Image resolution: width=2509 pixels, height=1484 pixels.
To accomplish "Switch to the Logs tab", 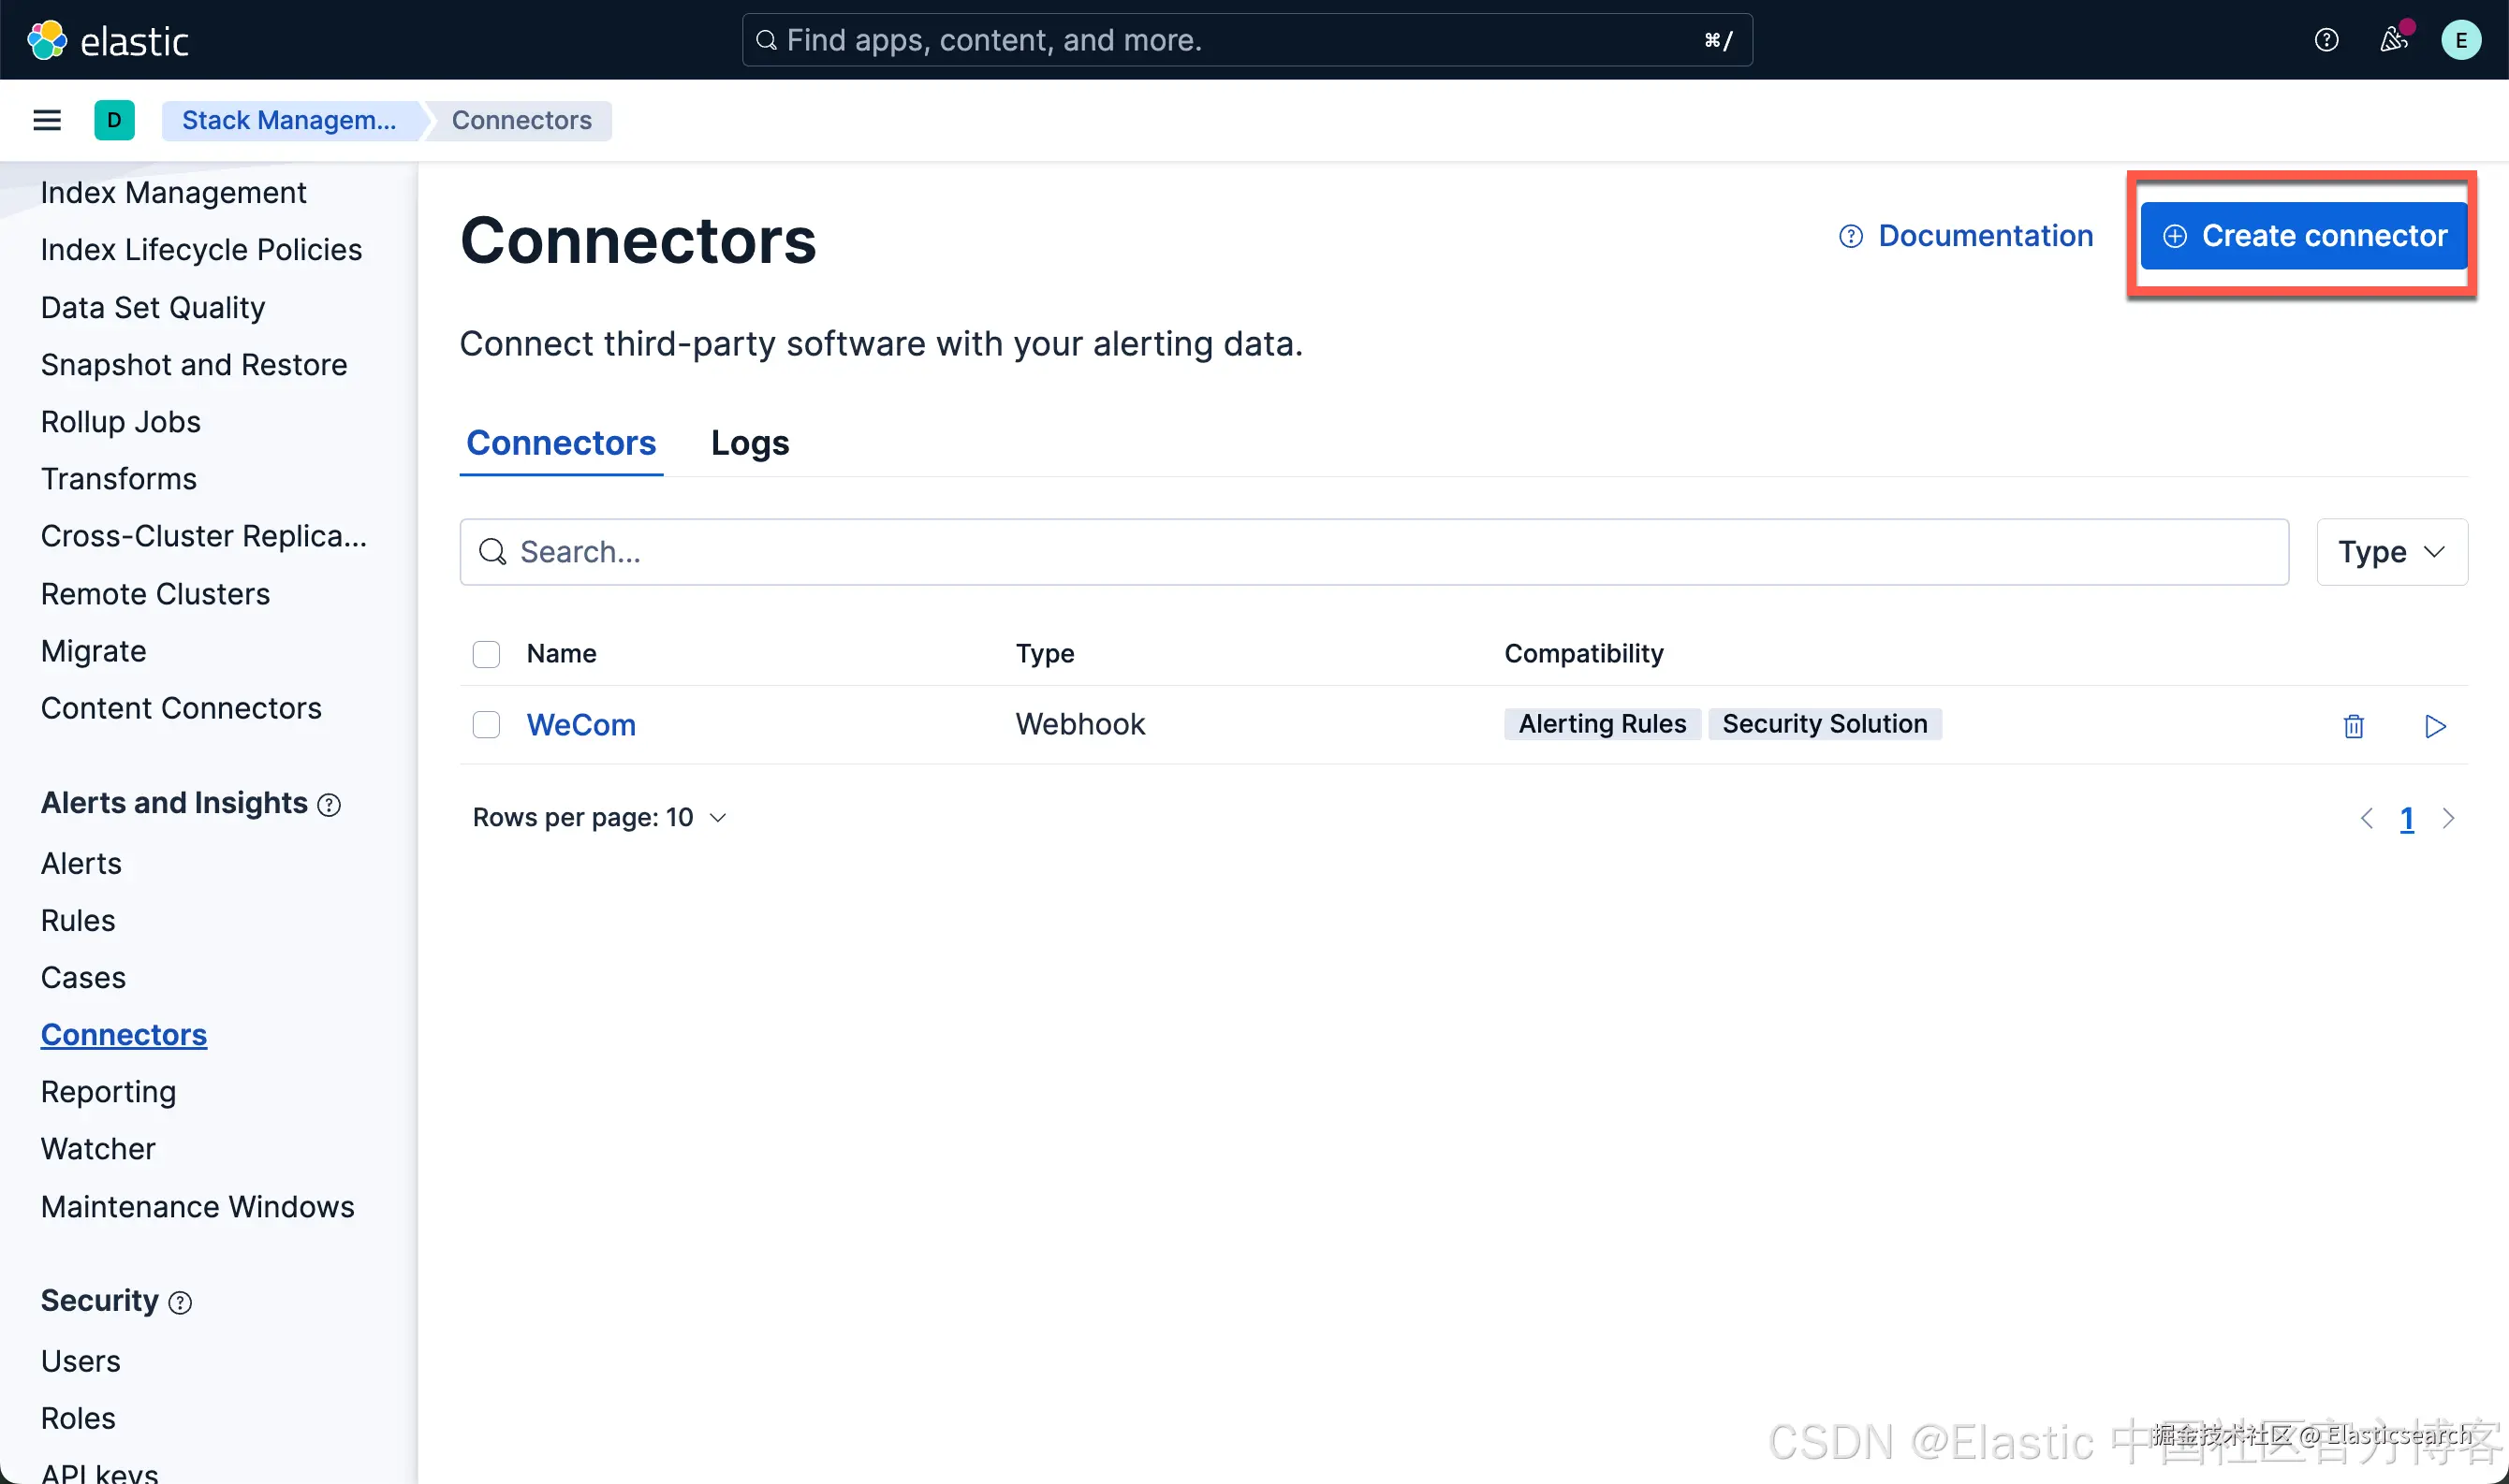I will coord(749,443).
